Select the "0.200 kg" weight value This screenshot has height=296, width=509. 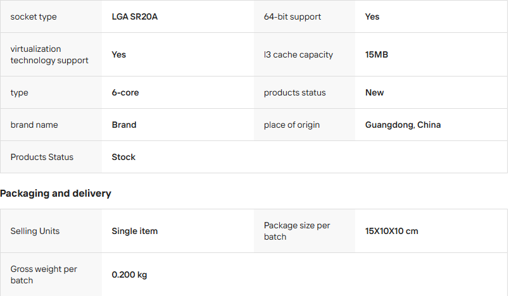tap(129, 274)
